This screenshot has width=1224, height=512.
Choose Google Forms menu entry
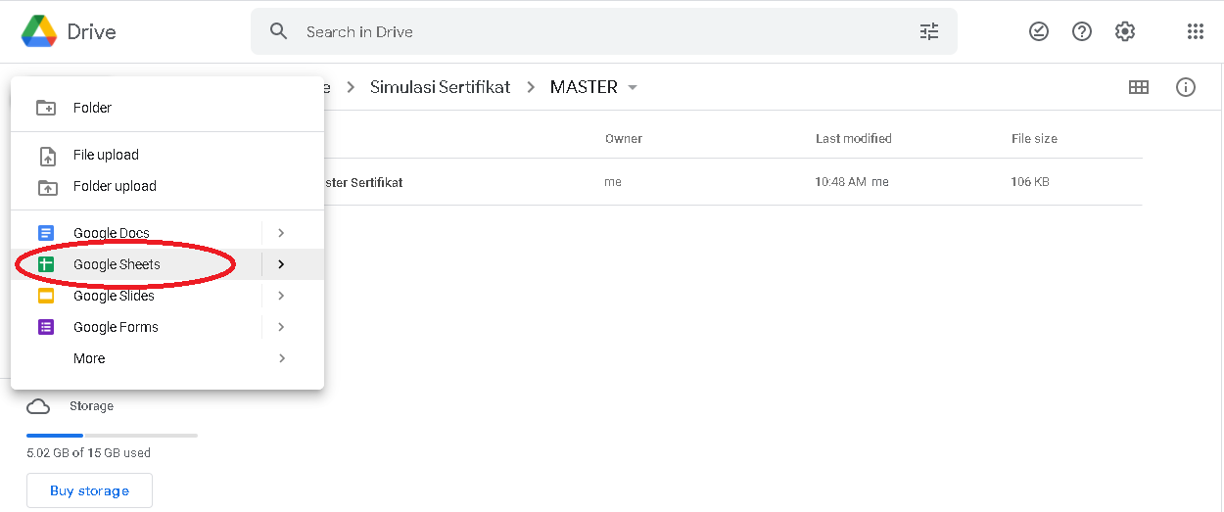167,327
